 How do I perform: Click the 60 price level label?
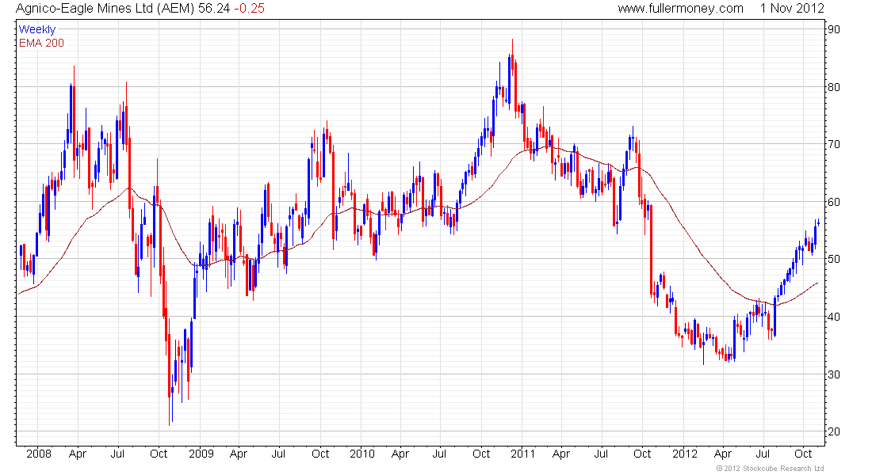point(834,202)
